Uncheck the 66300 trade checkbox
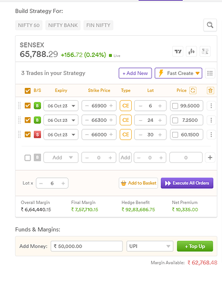This screenshot has width=222, height=293. 28,120
